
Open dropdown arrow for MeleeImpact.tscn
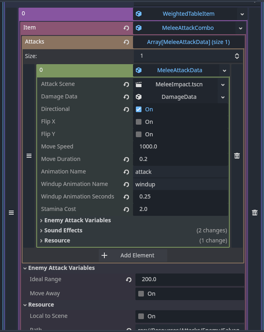[222, 85]
